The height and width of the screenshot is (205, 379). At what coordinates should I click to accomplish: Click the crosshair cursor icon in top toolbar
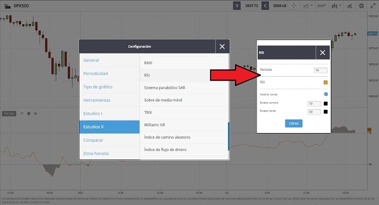point(293,6)
